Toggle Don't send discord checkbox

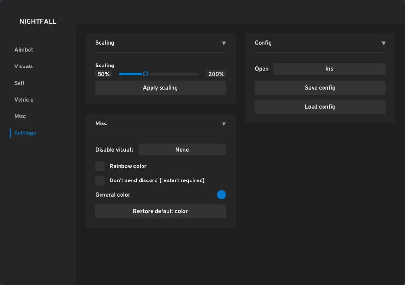click(x=100, y=180)
